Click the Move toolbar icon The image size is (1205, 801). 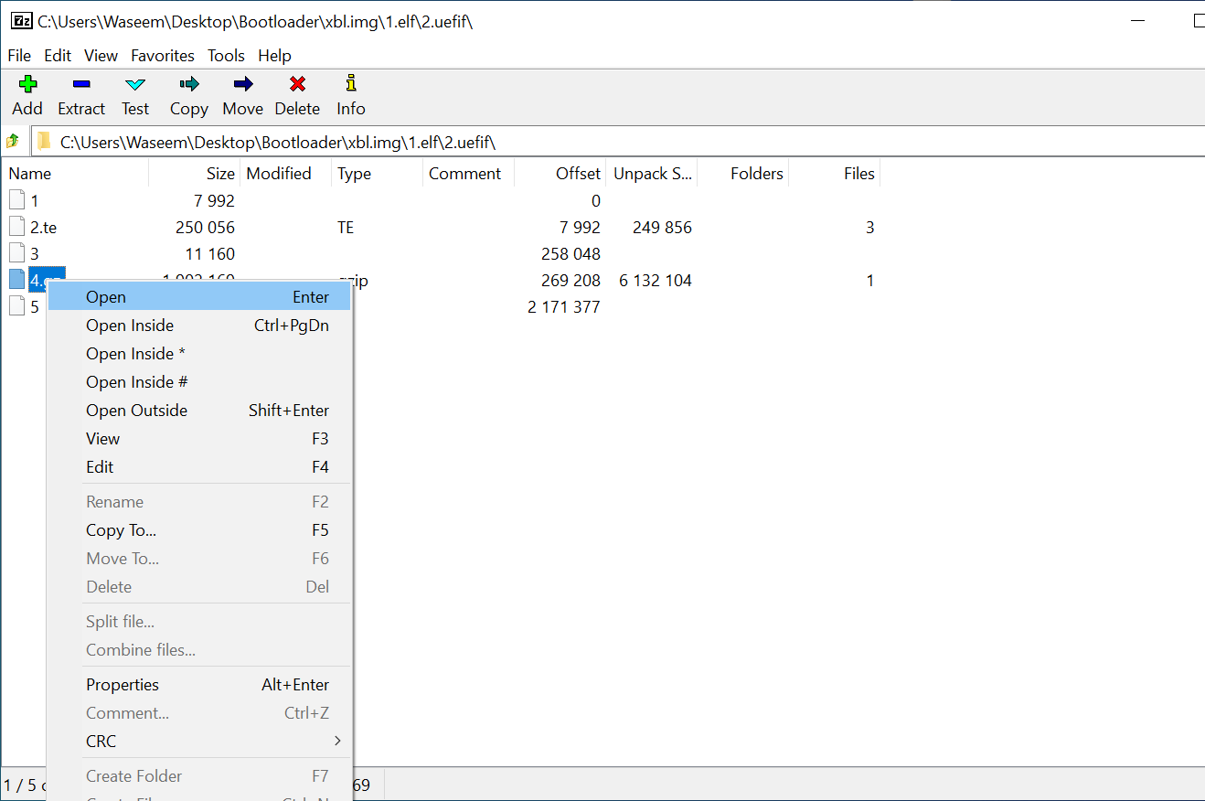pyautogui.click(x=243, y=84)
